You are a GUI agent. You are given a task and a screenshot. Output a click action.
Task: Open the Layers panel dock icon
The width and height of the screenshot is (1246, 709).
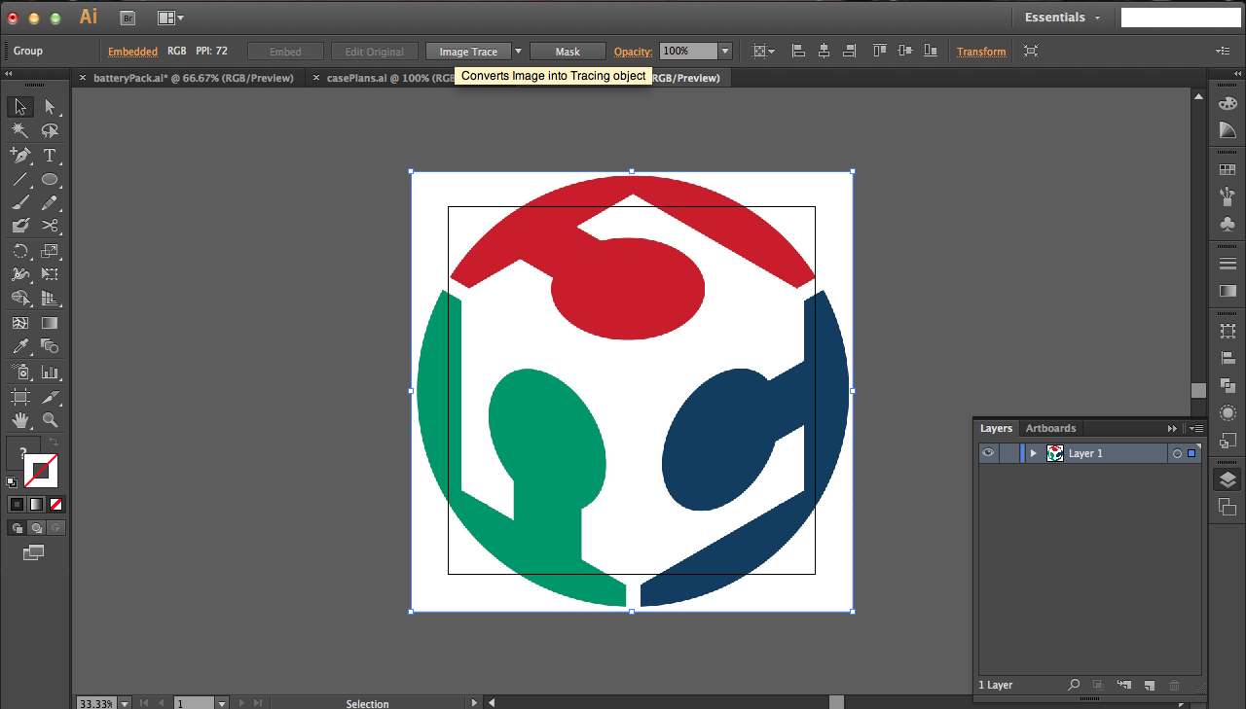tap(1228, 479)
